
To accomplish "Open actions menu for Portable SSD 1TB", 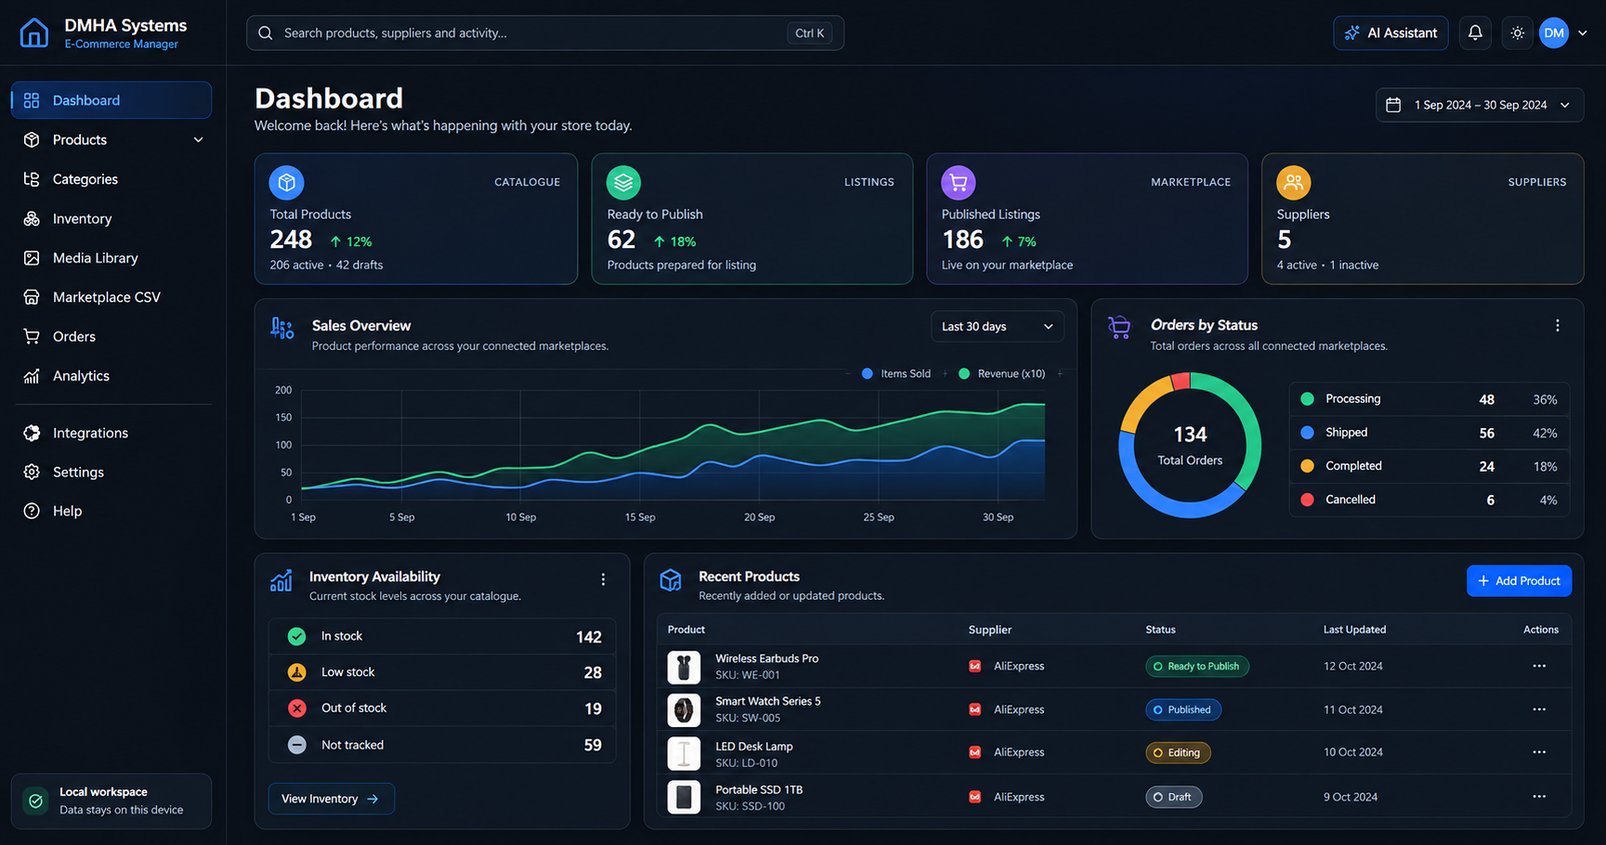I will (x=1539, y=797).
